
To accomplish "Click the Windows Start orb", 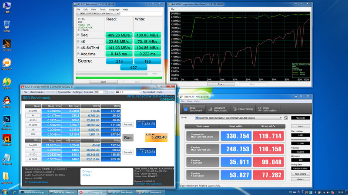I will point(4,192).
